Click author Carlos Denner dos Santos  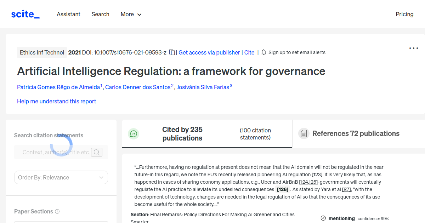pos(137,87)
